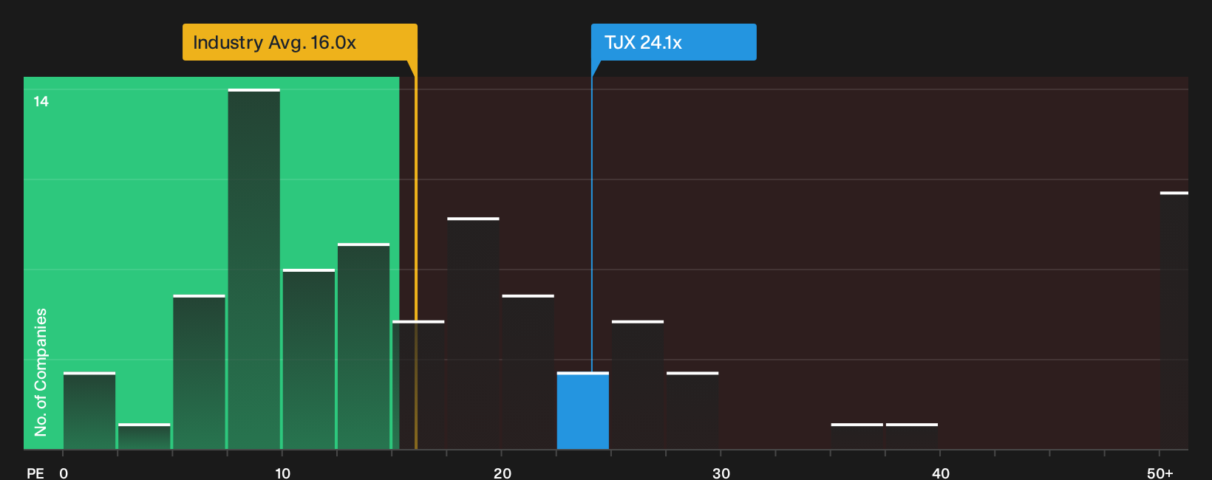Click the y-axis value 14
Image resolution: width=1212 pixels, height=480 pixels.
point(41,102)
